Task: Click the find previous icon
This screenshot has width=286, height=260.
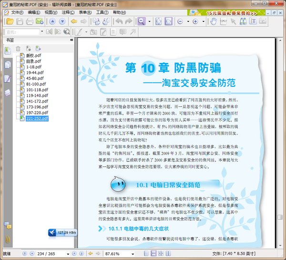Action: 49,31
